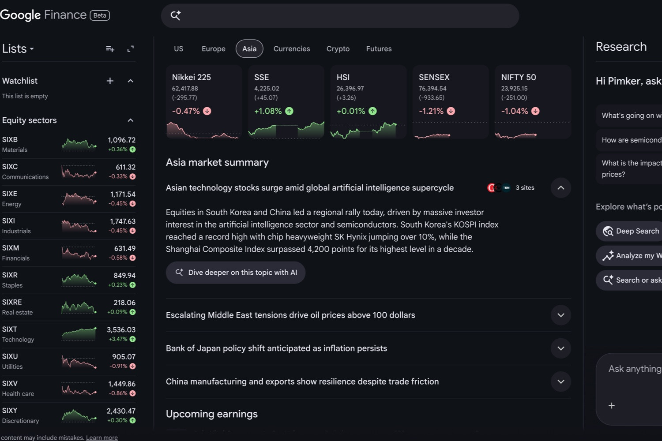Select SIXR Staples sector row
The height and width of the screenshot is (441, 662).
[x=68, y=280]
